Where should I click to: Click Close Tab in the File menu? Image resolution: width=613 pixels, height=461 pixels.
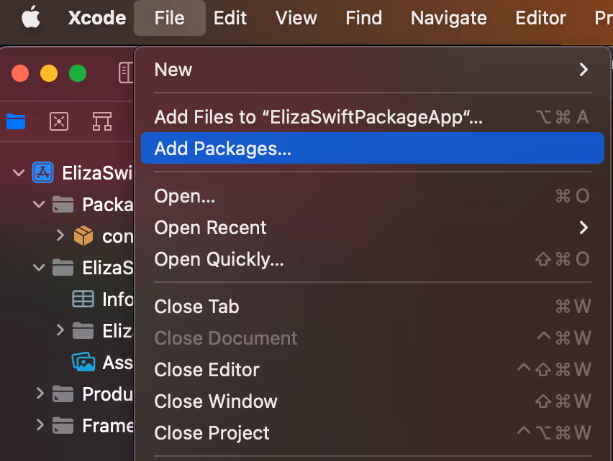tap(196, 306)
